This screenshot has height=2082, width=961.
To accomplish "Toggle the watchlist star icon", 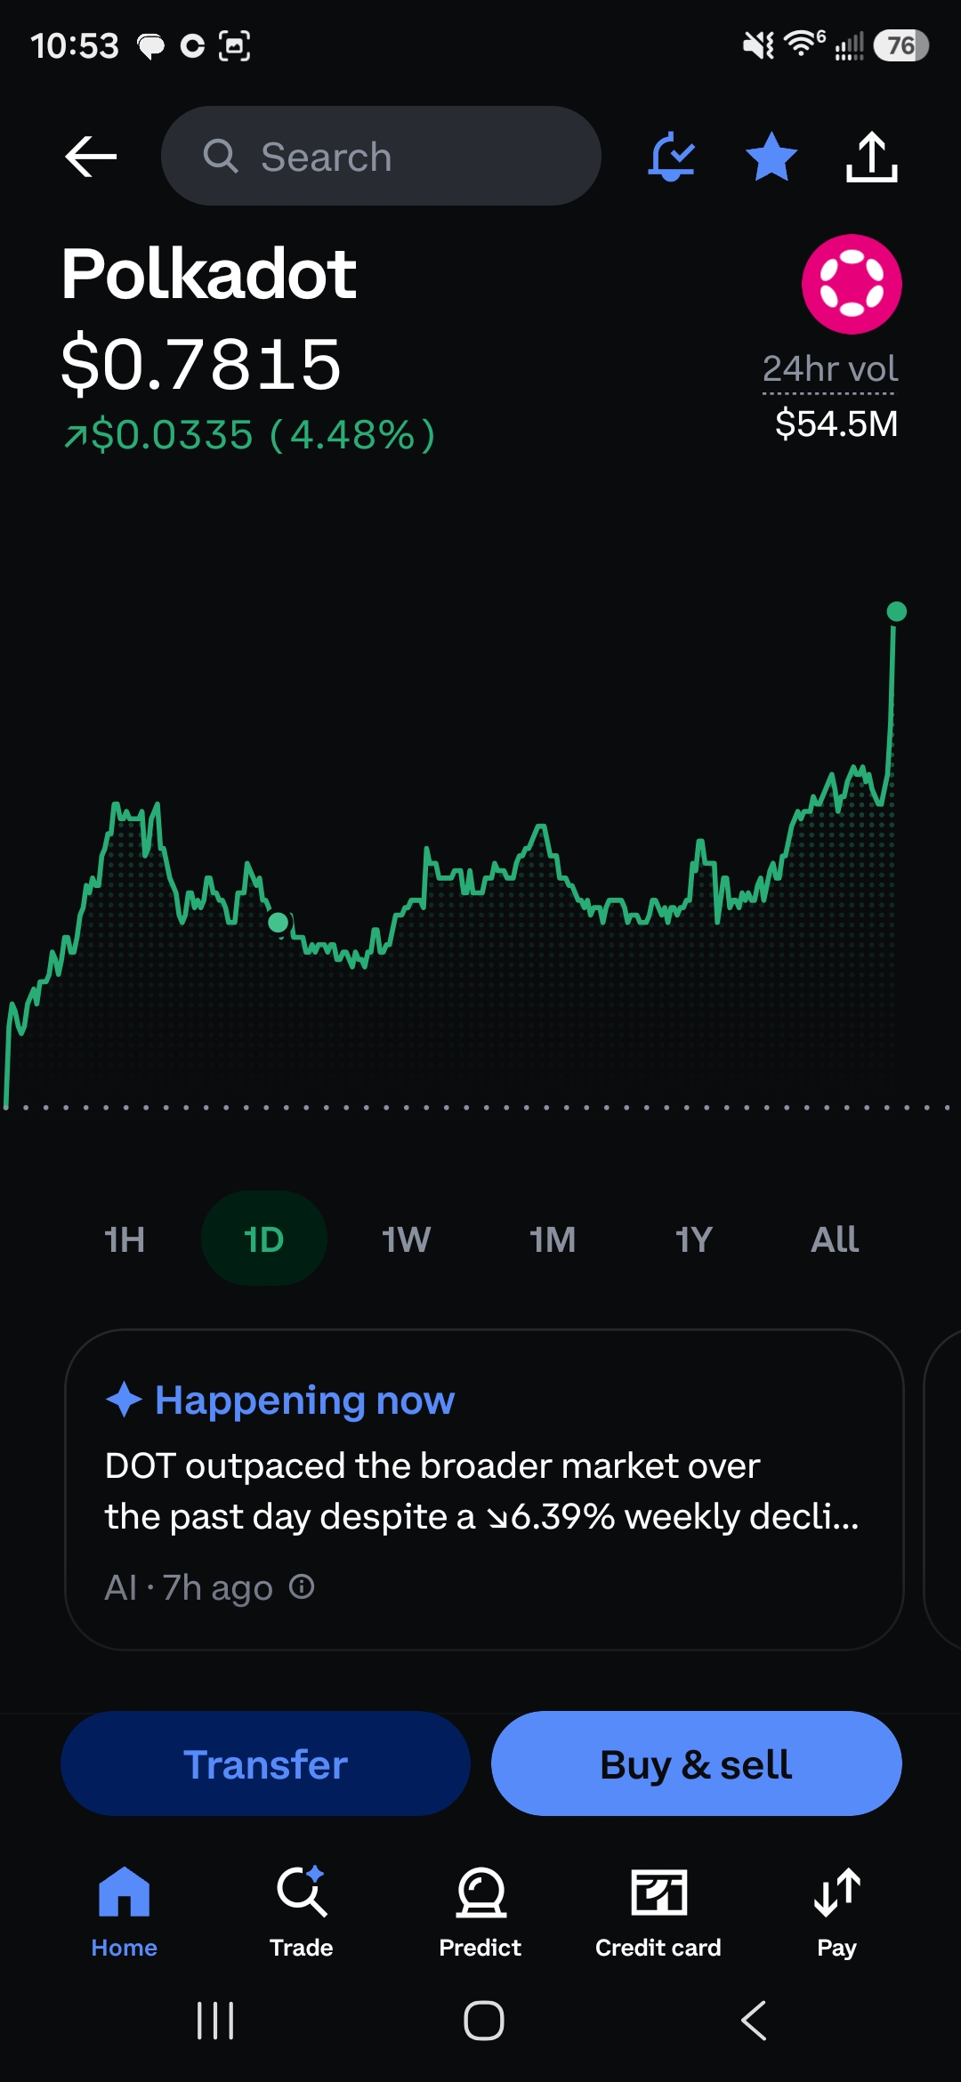I will coord(771,157).
